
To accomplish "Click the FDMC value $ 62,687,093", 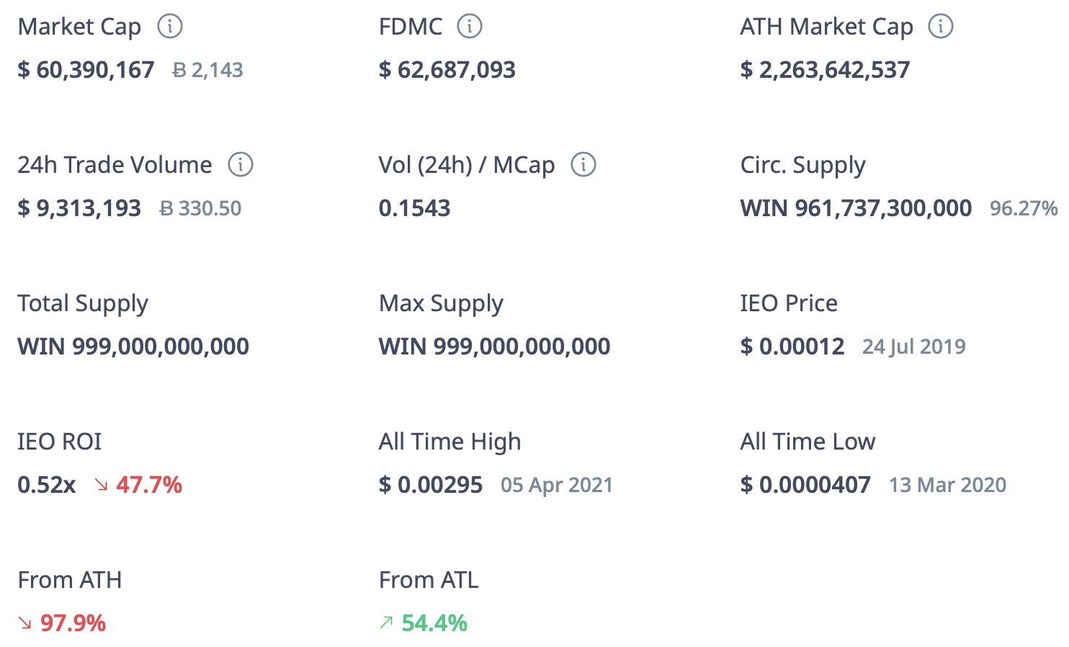I will coord(447,70).
